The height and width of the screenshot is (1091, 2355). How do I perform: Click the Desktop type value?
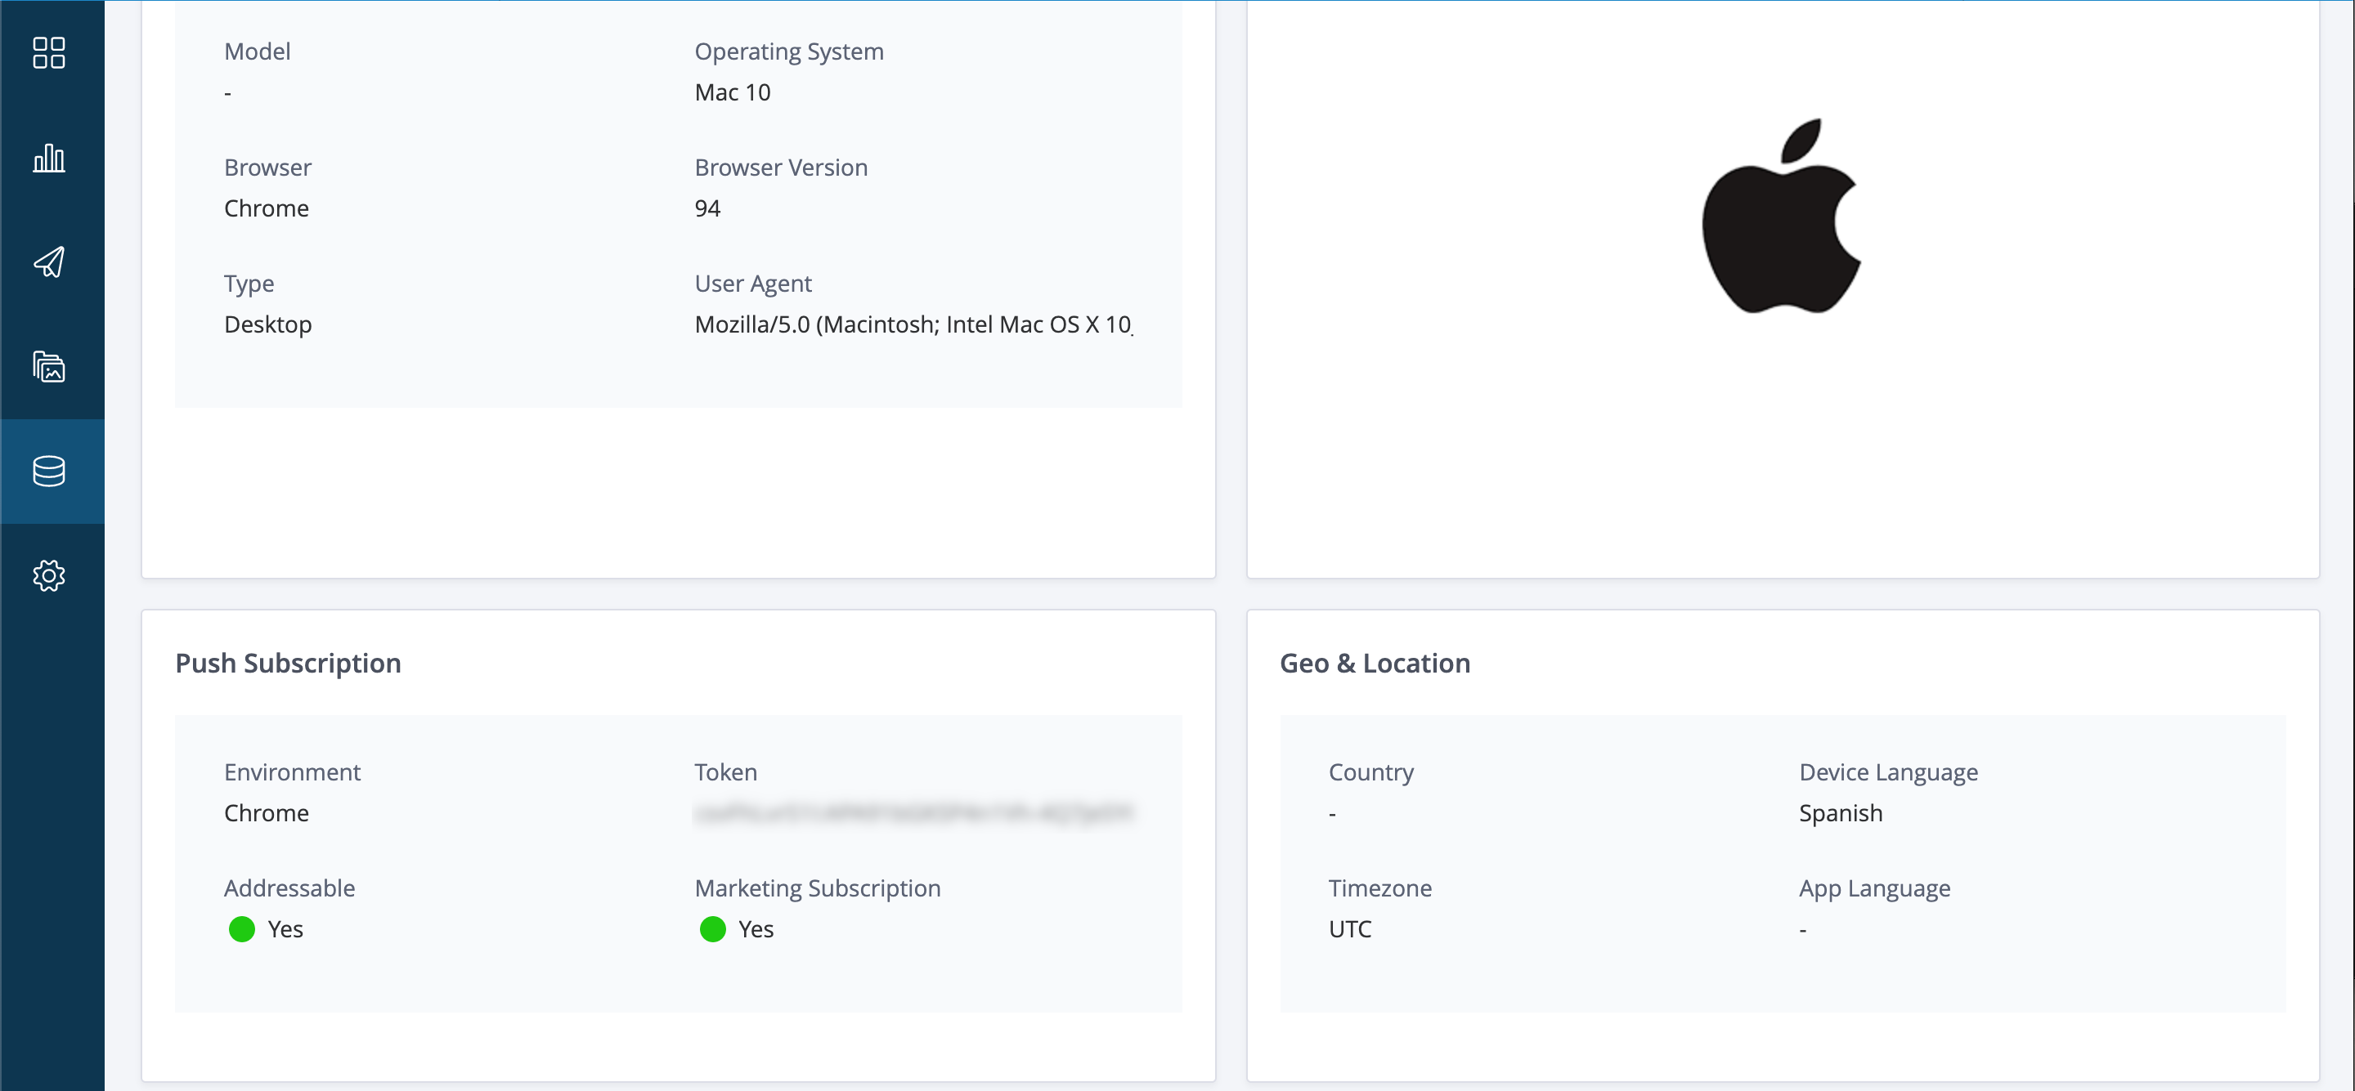click(x=268, y=325)
